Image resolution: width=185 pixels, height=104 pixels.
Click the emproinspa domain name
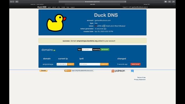(48, 64)
